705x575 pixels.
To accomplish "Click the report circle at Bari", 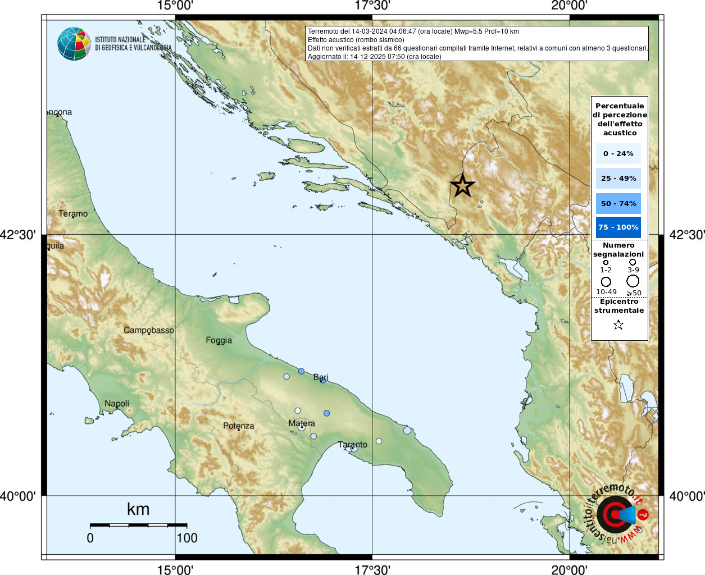I will [323, 381].
